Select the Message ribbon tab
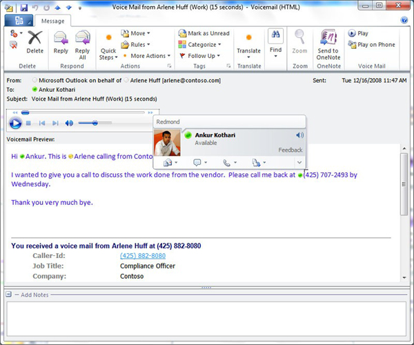The height and width of the screenshot is (345, 414). point(52,21)
